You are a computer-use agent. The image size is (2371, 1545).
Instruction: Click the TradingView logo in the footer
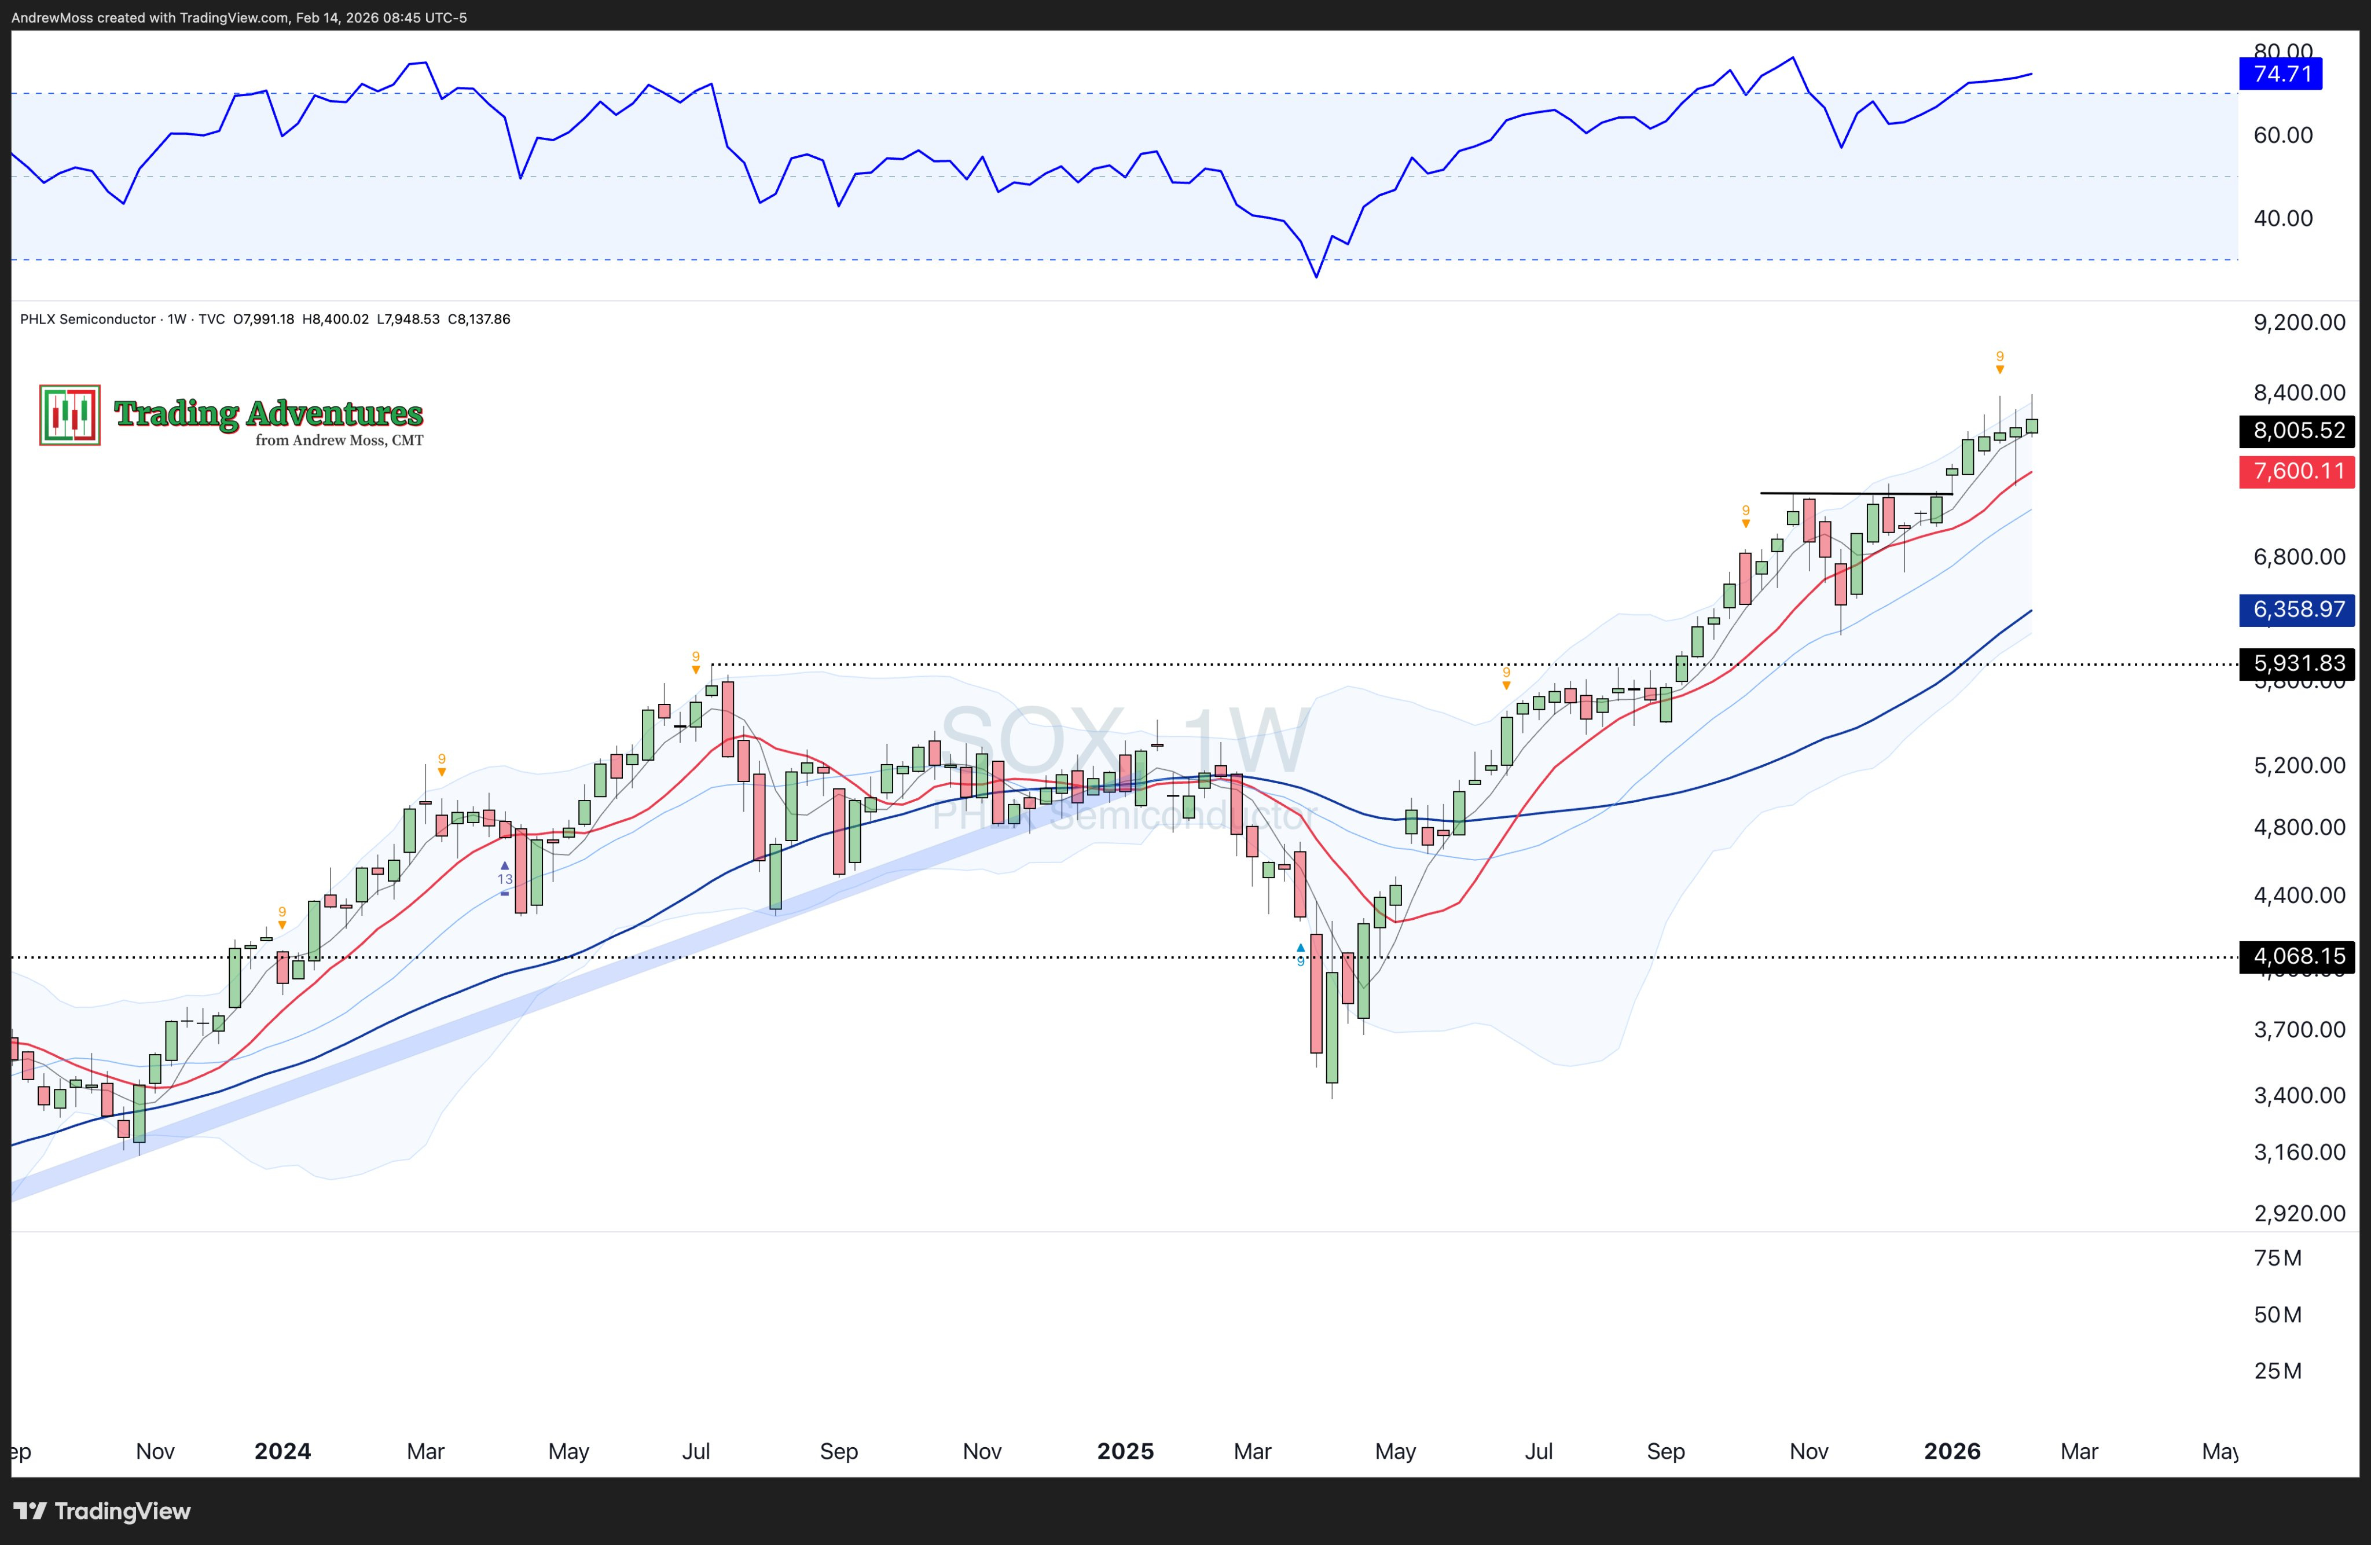[102, 1510]
